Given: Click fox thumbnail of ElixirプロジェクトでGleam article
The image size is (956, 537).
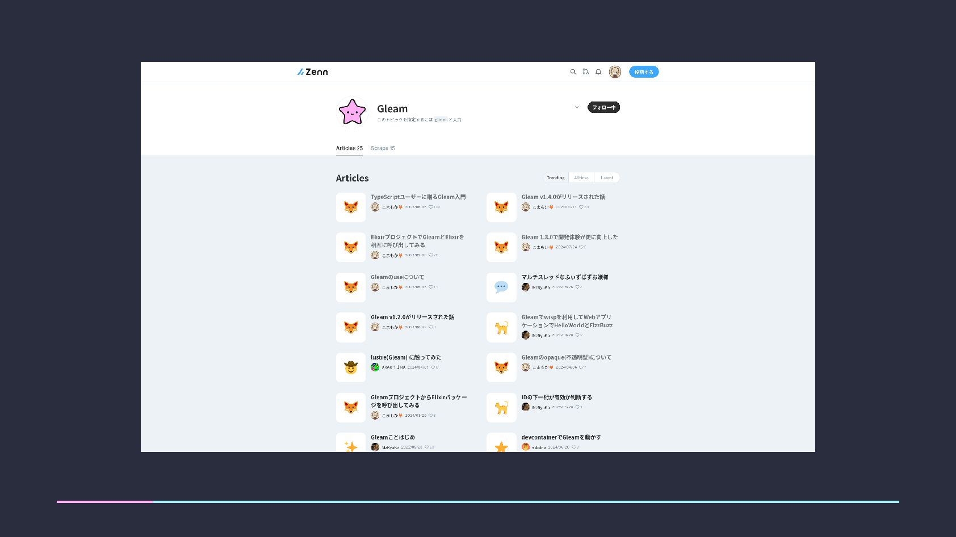Looking at the screenshot, I should click(x=351, y=247).
